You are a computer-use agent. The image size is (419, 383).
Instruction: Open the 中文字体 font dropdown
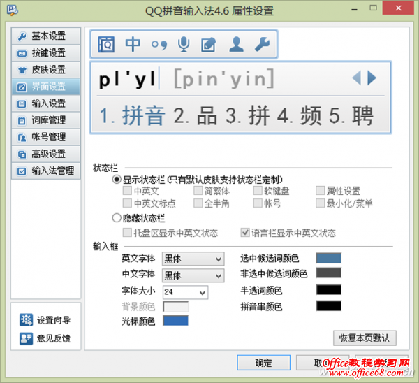[193, 275]
